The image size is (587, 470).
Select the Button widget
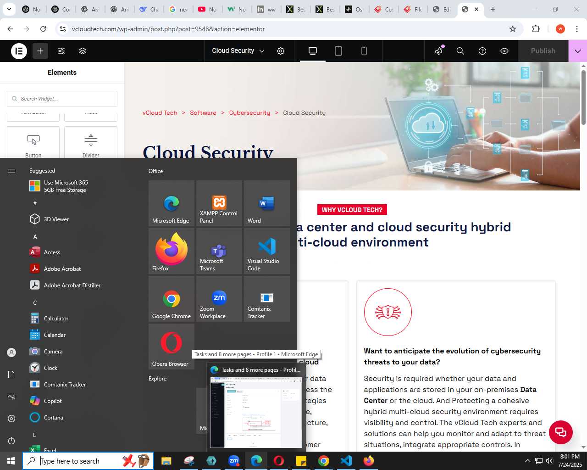click(x=33, y=142)
